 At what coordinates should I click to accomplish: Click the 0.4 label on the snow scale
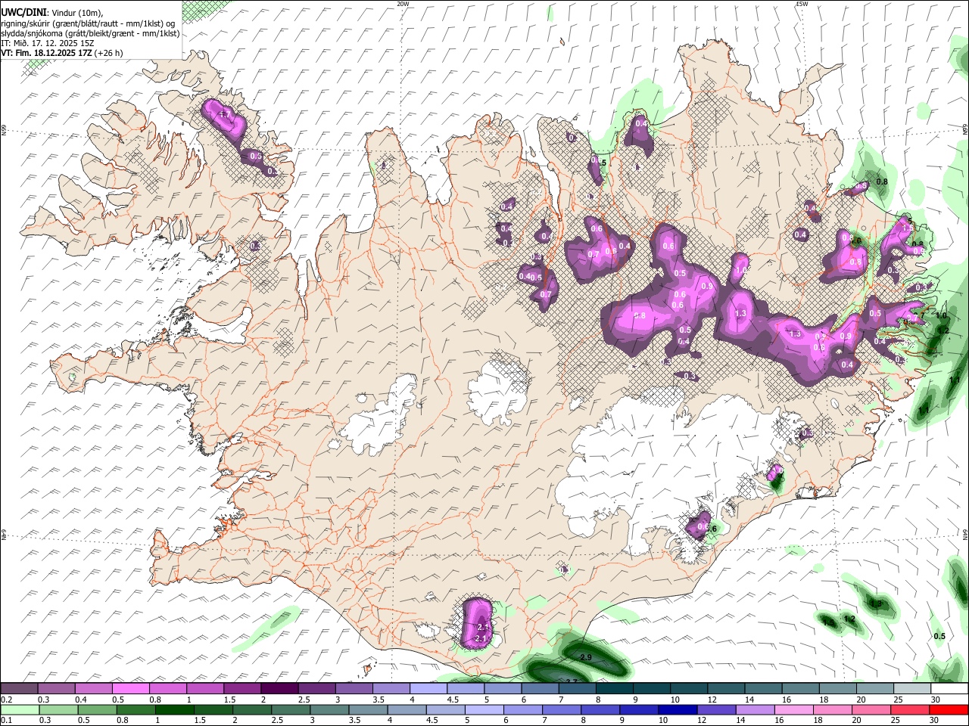81,700
